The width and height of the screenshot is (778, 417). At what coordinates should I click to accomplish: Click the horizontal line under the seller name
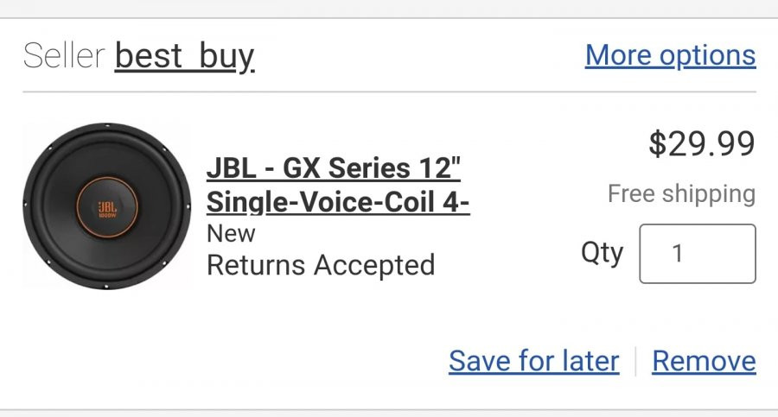pyautogui.click(x=390, y=92)
